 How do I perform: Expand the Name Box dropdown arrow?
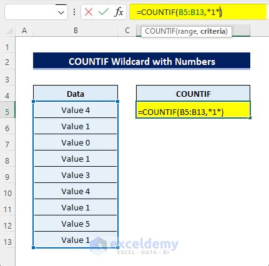pyautogui.click(x=61, y=12)
